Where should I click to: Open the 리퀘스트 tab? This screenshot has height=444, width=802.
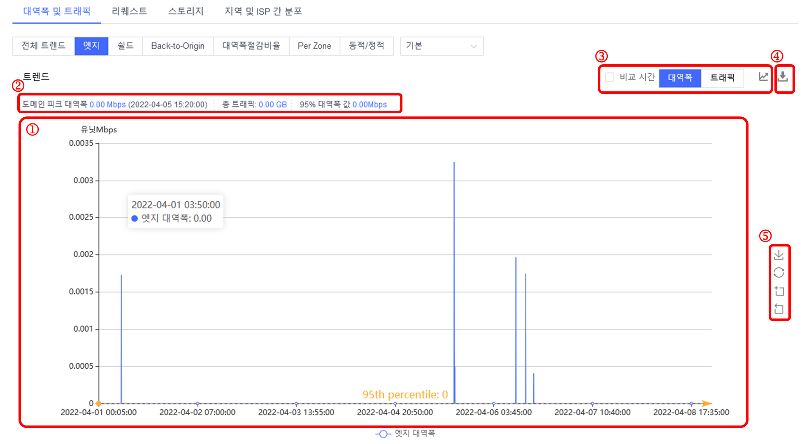point(129,12)
